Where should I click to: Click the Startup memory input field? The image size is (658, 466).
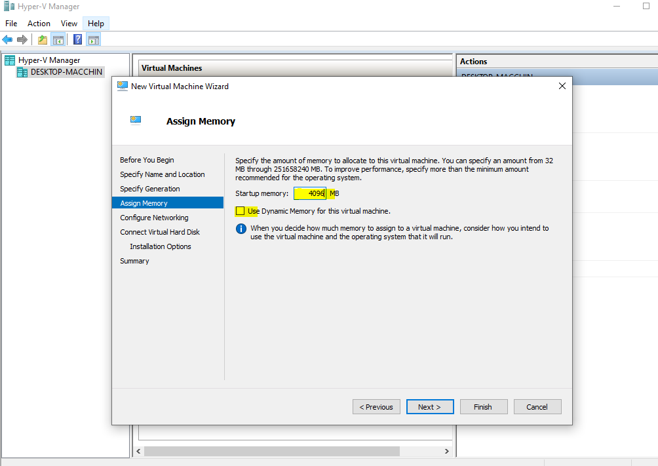pyautogui.click(x=309, y=193)
